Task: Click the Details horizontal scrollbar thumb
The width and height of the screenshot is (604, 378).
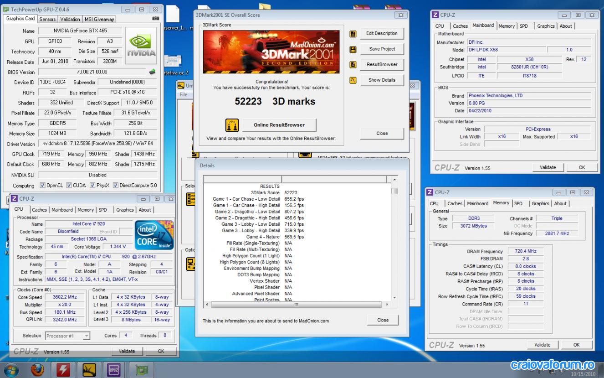Action: (296, 304)
